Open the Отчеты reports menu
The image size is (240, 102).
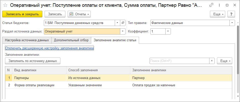[x=79, y=14]
